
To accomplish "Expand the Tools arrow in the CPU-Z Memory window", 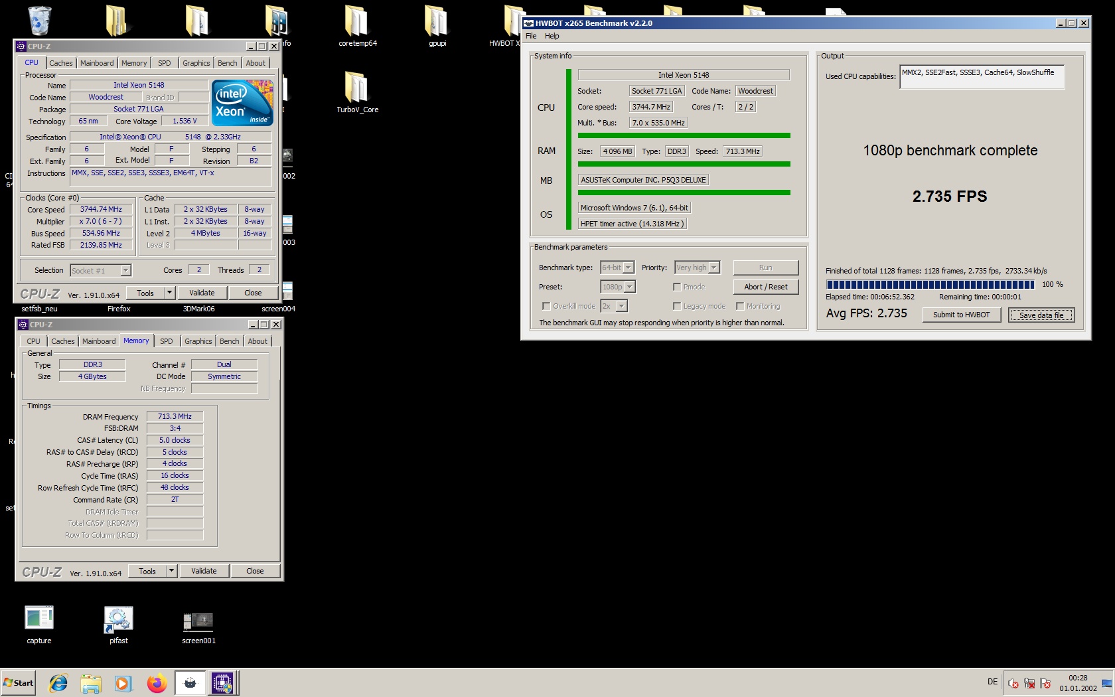I will point(171,571).
